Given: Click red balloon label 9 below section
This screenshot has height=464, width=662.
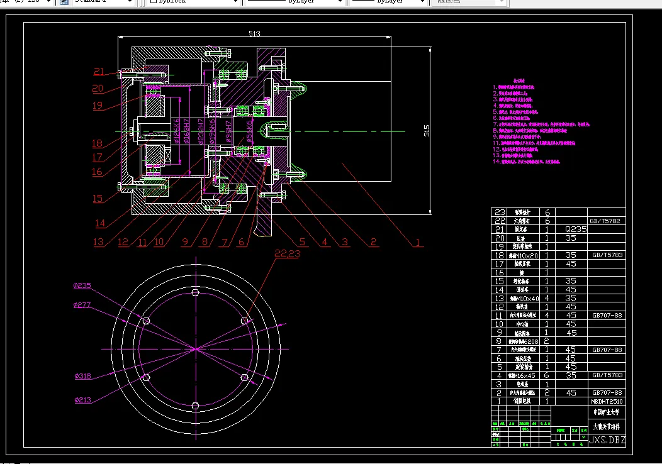Looking at the screenshot, I should click(x=185, y=241).
